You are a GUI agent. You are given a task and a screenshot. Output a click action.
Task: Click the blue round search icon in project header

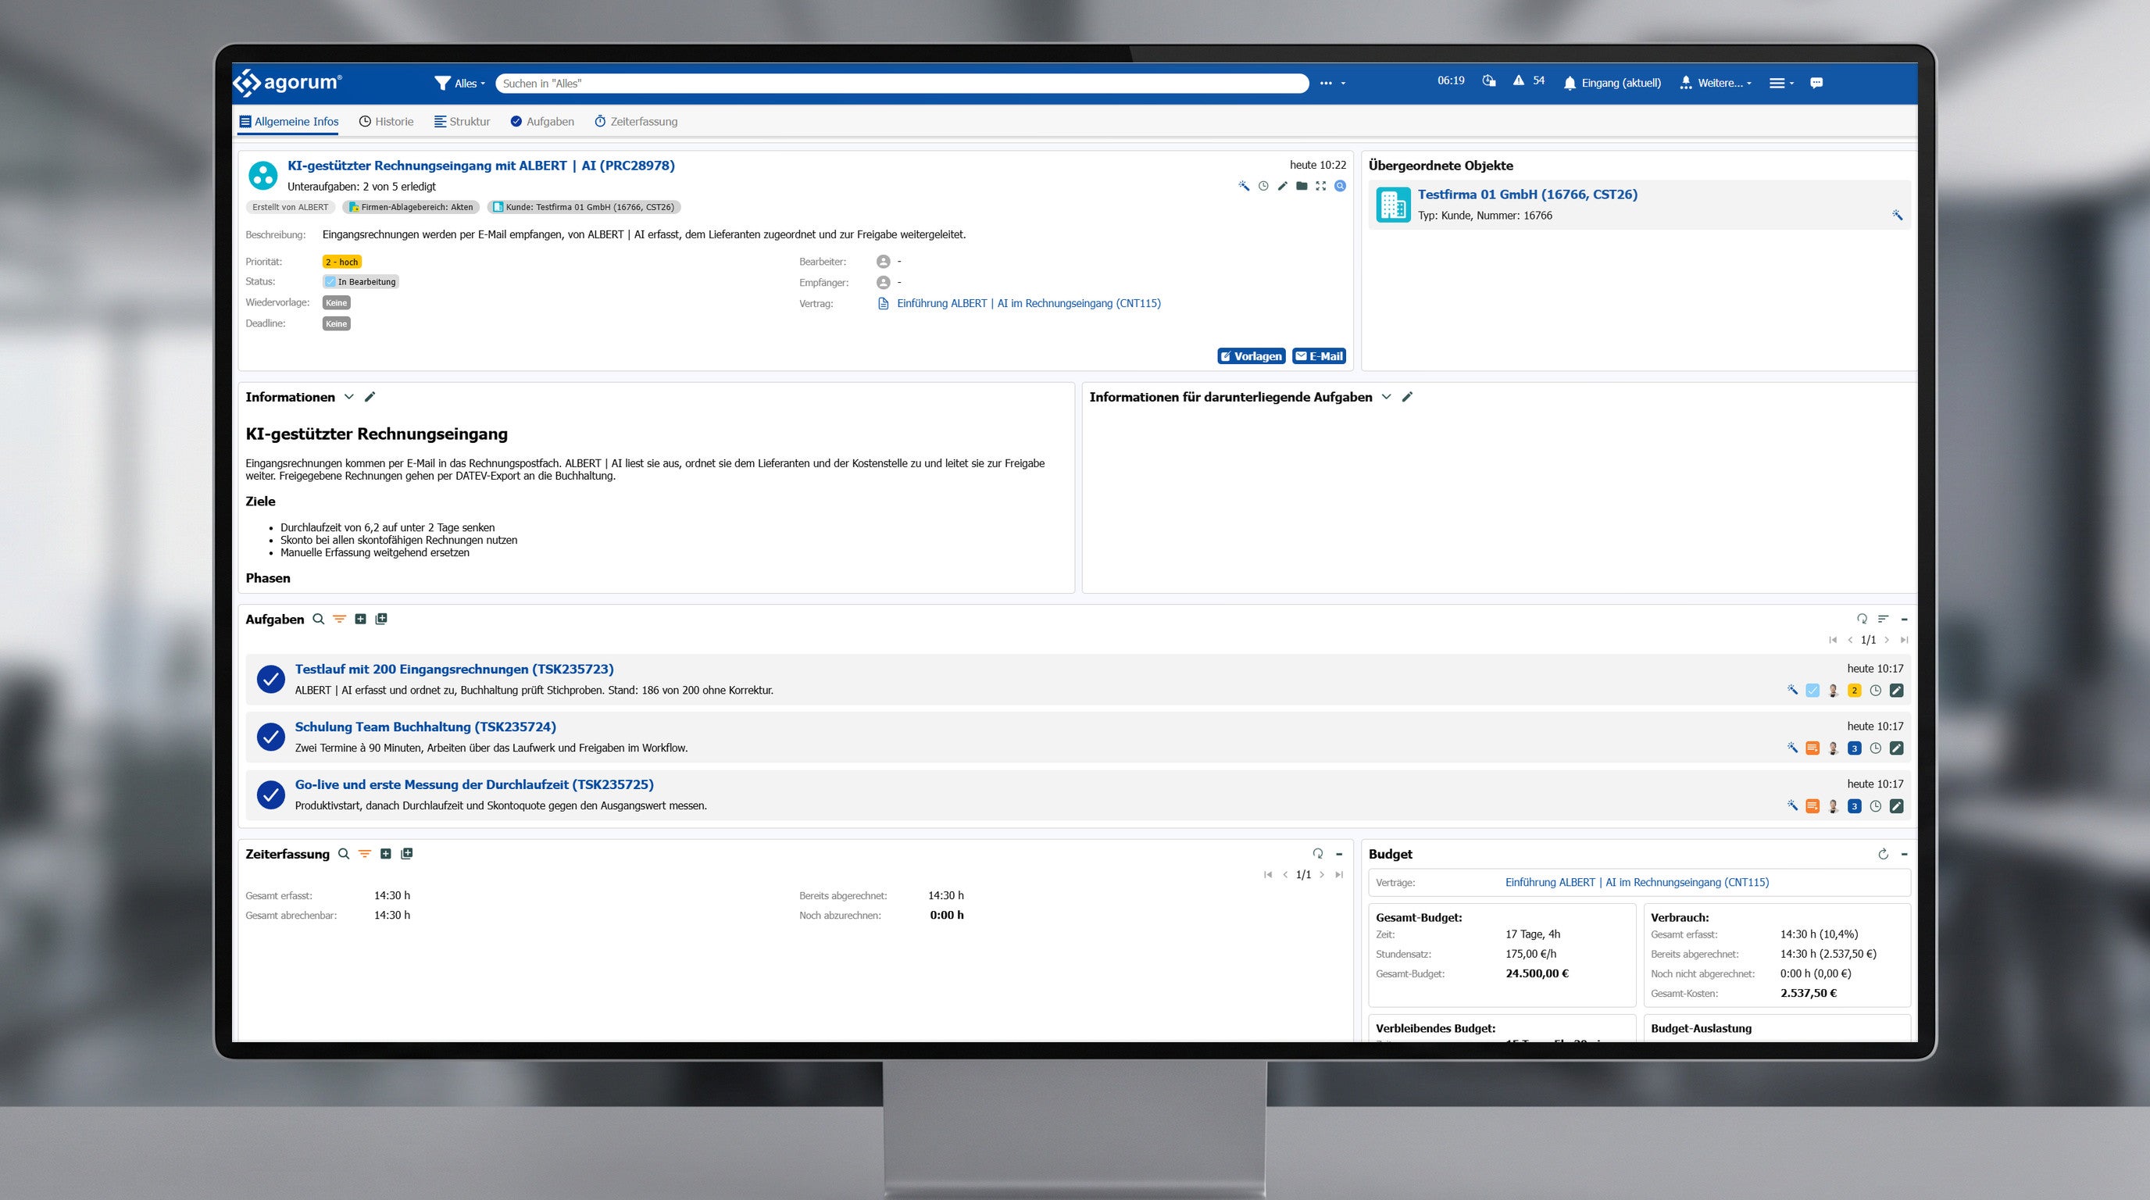1340,186
